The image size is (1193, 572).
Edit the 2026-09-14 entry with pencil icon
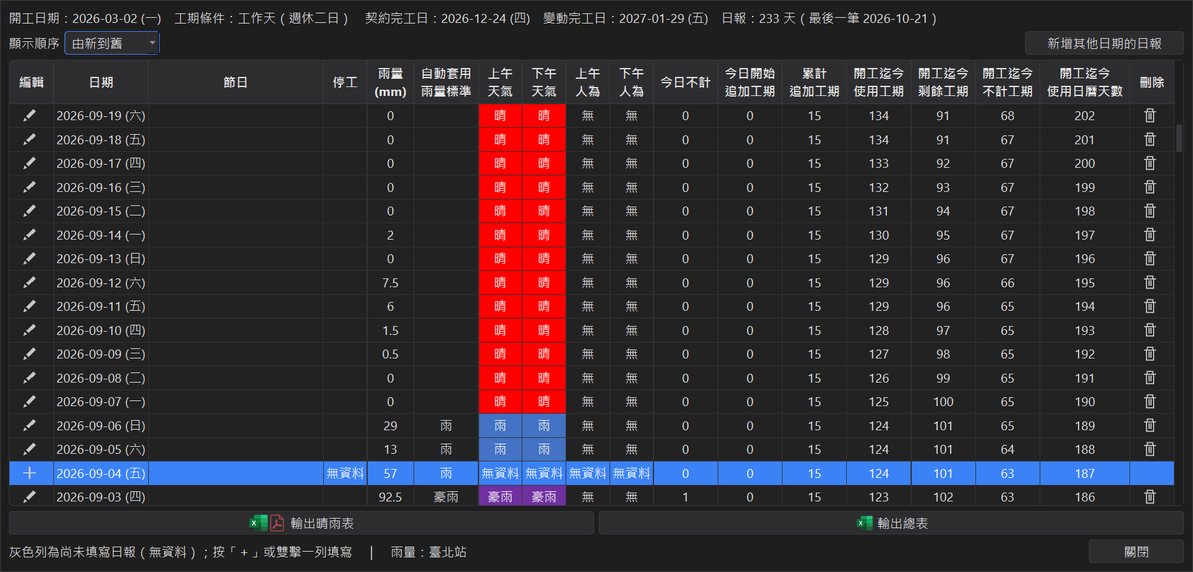coord(30,235)
